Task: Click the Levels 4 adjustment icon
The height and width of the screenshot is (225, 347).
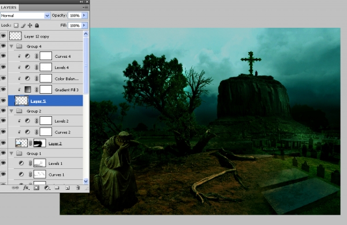Action: coord(27,67)
